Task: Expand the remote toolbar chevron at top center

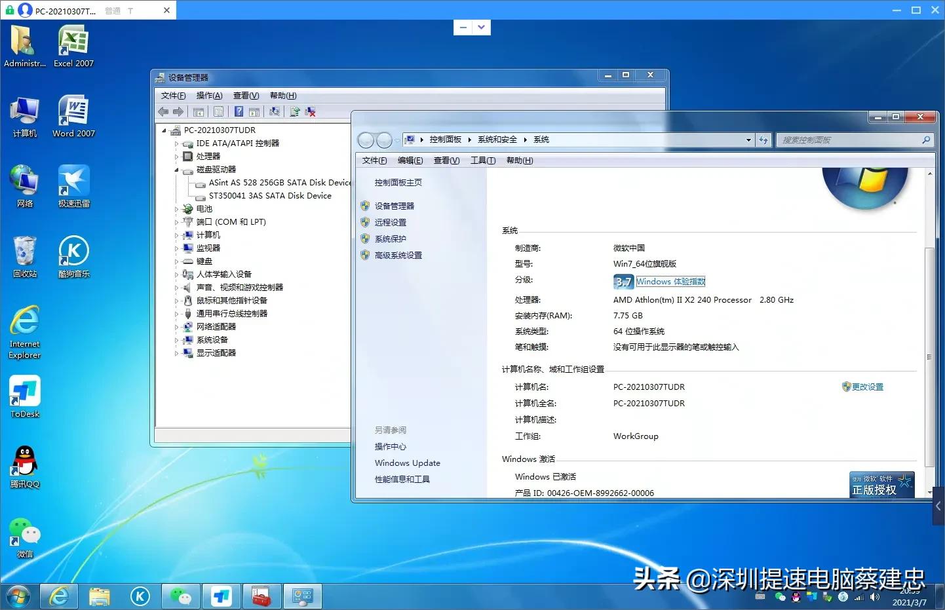Action: (482, 28)
